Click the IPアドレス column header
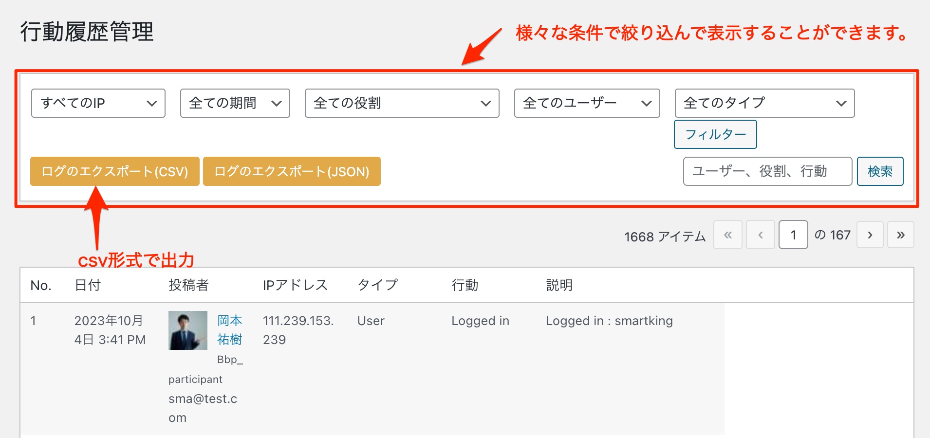This screenshot has height=438, width=930. coord(295,285)
